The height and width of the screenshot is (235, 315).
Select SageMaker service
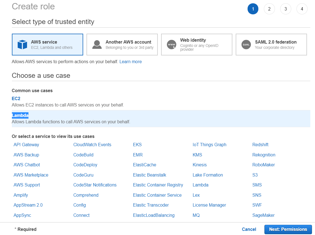[x=263, y=215]
